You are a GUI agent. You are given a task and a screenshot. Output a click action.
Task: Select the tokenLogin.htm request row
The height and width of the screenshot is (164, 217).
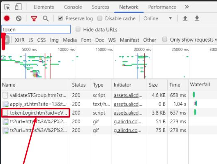click(x=109, y=113)
